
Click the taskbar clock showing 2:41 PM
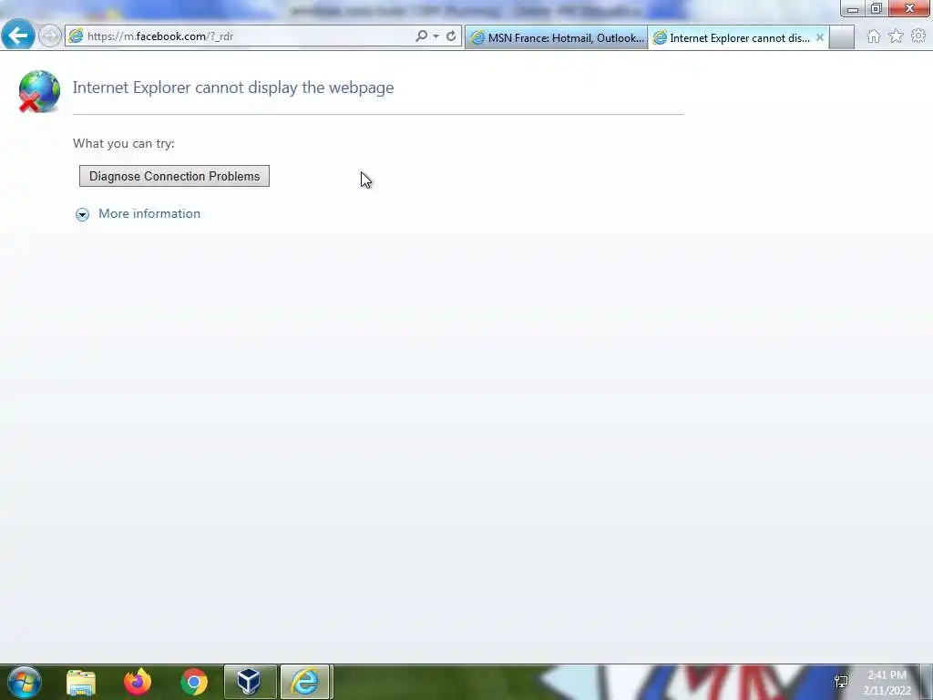pos(887,683)
